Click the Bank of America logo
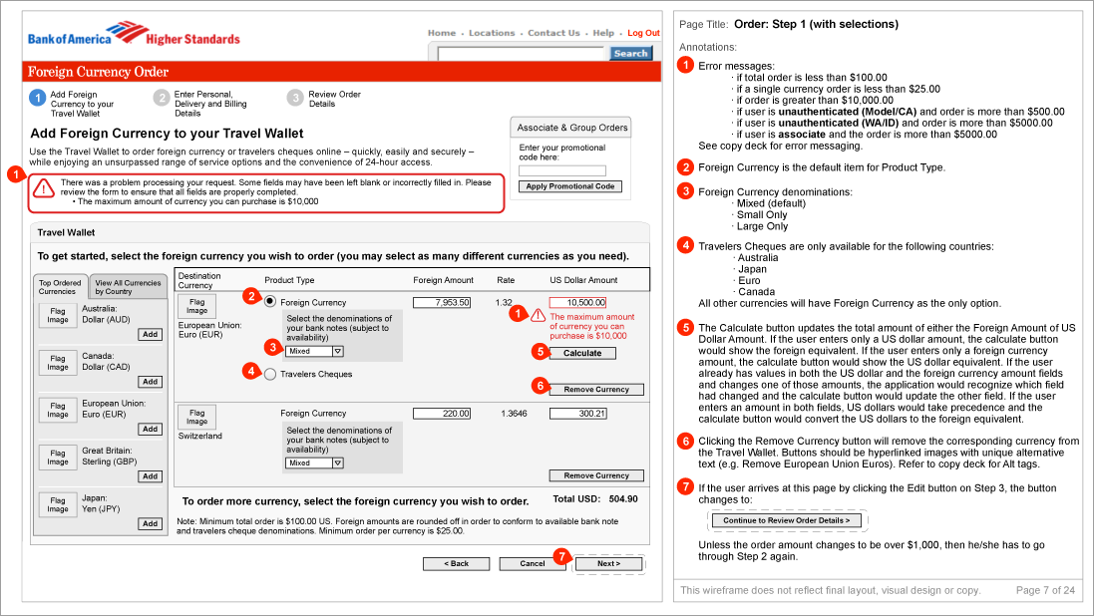Screen dimensions: 1094x616 coord(134,34)
